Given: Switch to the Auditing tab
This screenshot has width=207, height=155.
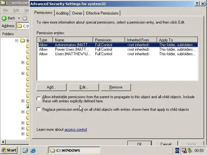Looking at the screenshot, I should point(62,13).
